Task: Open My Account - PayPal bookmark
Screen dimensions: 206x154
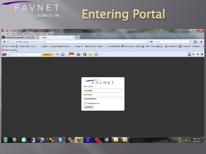Action: [131, 46]
